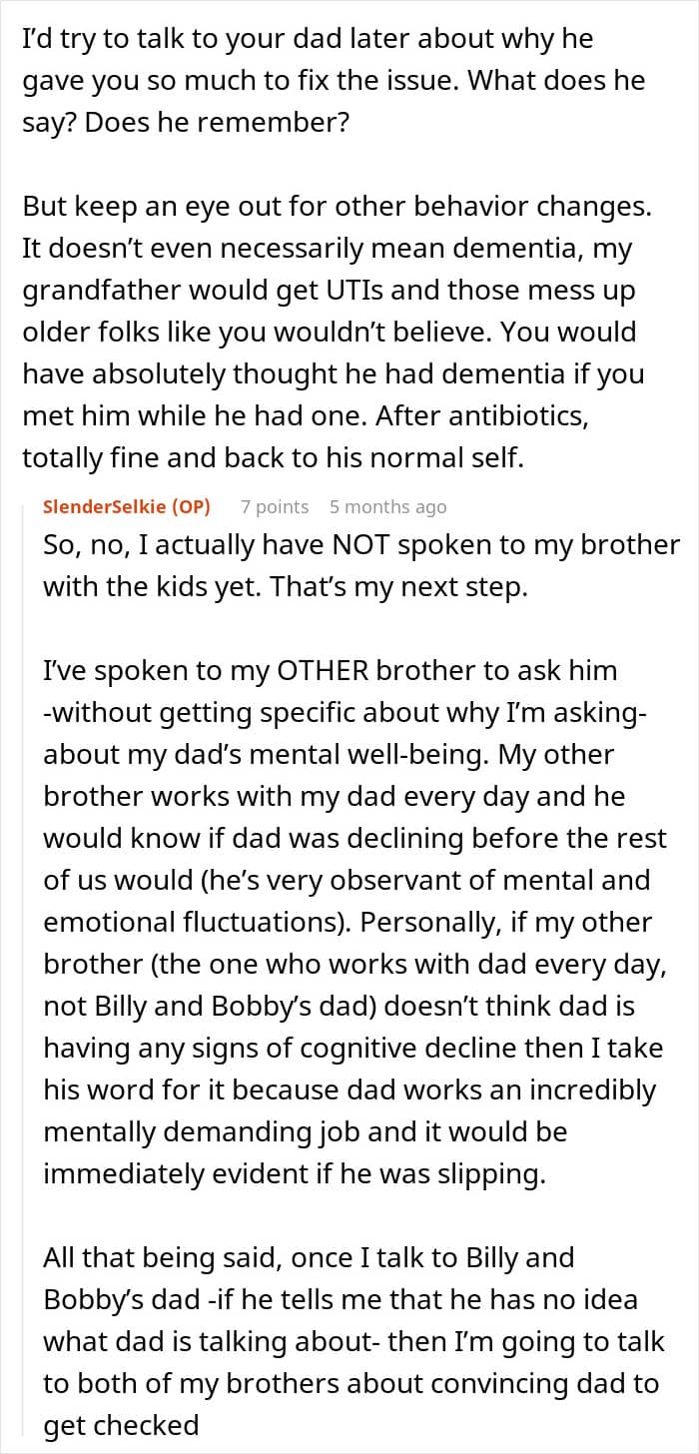The image size is (699, 1454).
Task: Open the SlenderSelkie (OP) username link
Action: click(127, 507)
